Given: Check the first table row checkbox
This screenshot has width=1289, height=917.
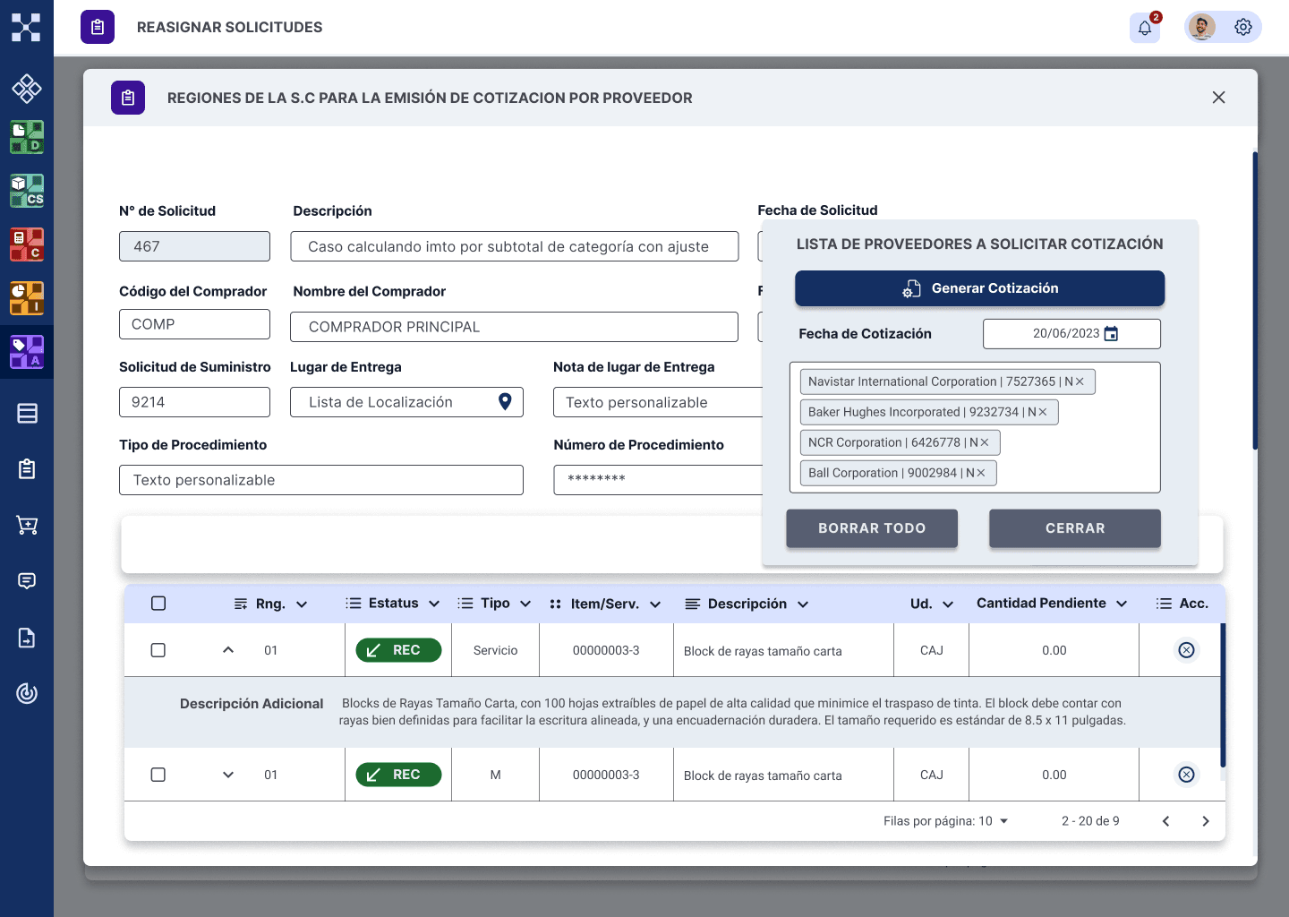Looking at the screenshot, I should click(158, 650).
